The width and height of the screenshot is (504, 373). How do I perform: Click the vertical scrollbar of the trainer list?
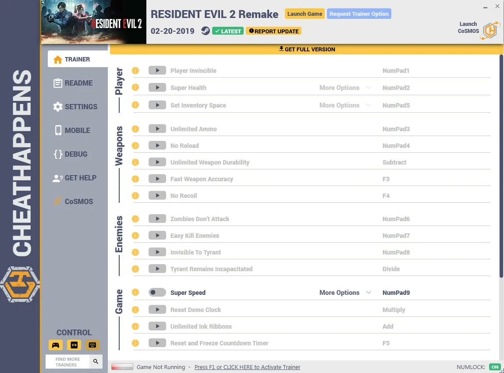click(x=501, y=166)
